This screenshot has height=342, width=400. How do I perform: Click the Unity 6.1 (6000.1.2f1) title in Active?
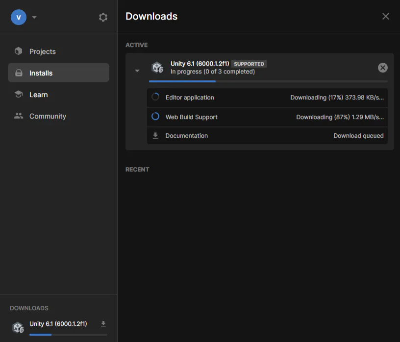click(x=200, y=64)
